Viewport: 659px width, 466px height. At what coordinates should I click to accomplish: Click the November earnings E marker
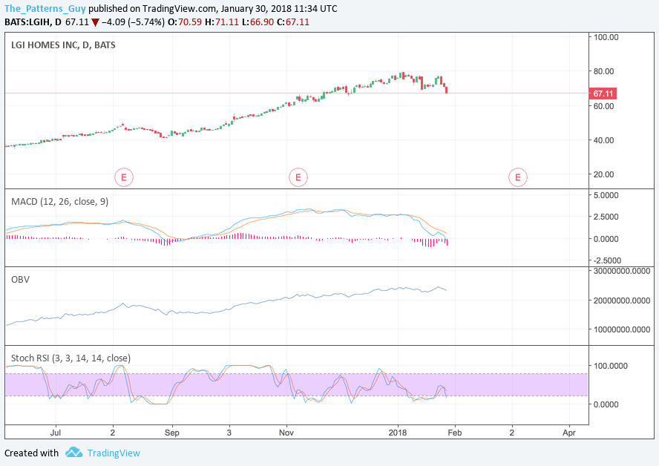click(x=298, y=177)
